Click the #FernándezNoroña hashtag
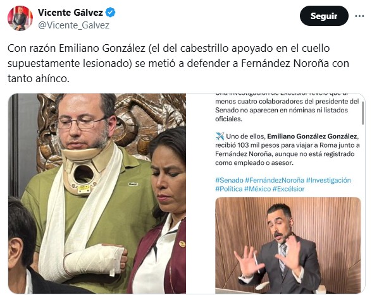The width and height of the screenshot is (372, 295). point(275,180)
